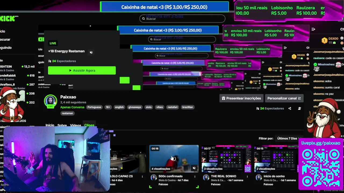This screenshot has width=344, height=193.
Task: Click the main Buscar search field
Action: [182, 18]
